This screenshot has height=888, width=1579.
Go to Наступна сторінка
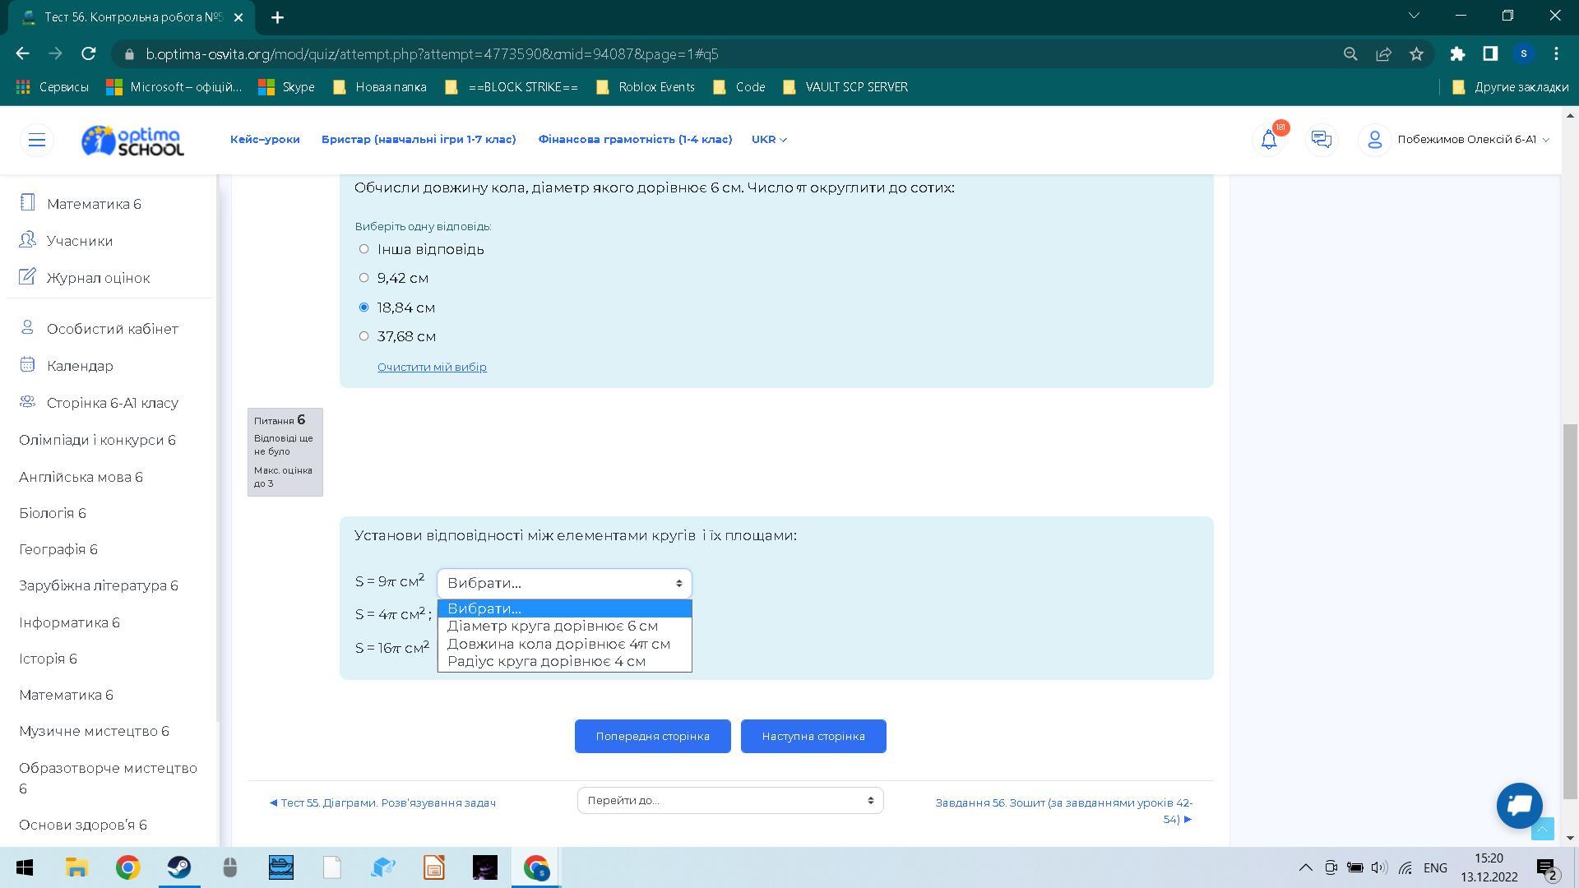tap(813, 737)
